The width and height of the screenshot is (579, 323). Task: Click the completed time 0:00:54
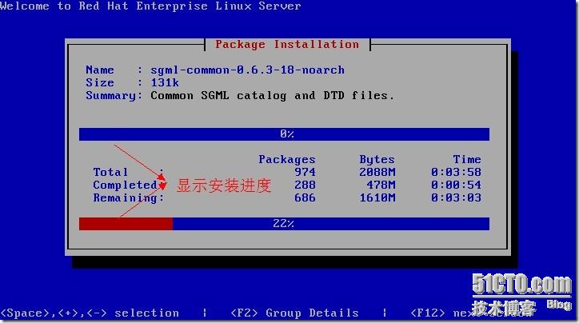456,185
